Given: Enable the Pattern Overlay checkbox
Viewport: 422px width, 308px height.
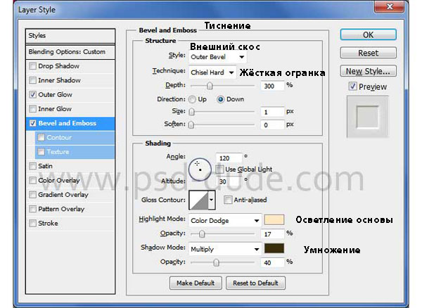Looking at the screenshot, I should point(33,209).
